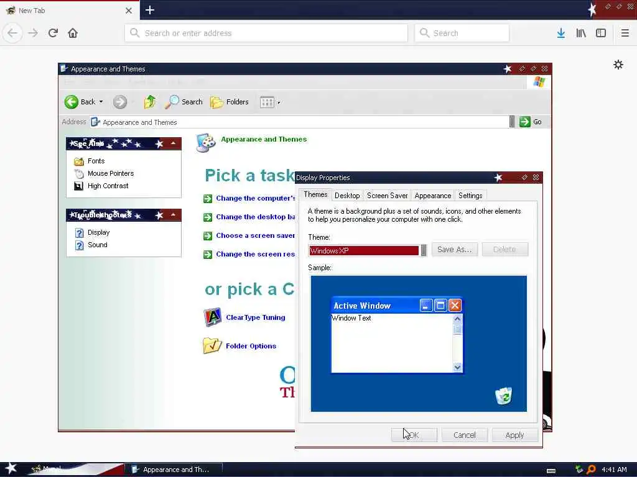Open Firefox downloads arrow icon

(x=561, y=33)
